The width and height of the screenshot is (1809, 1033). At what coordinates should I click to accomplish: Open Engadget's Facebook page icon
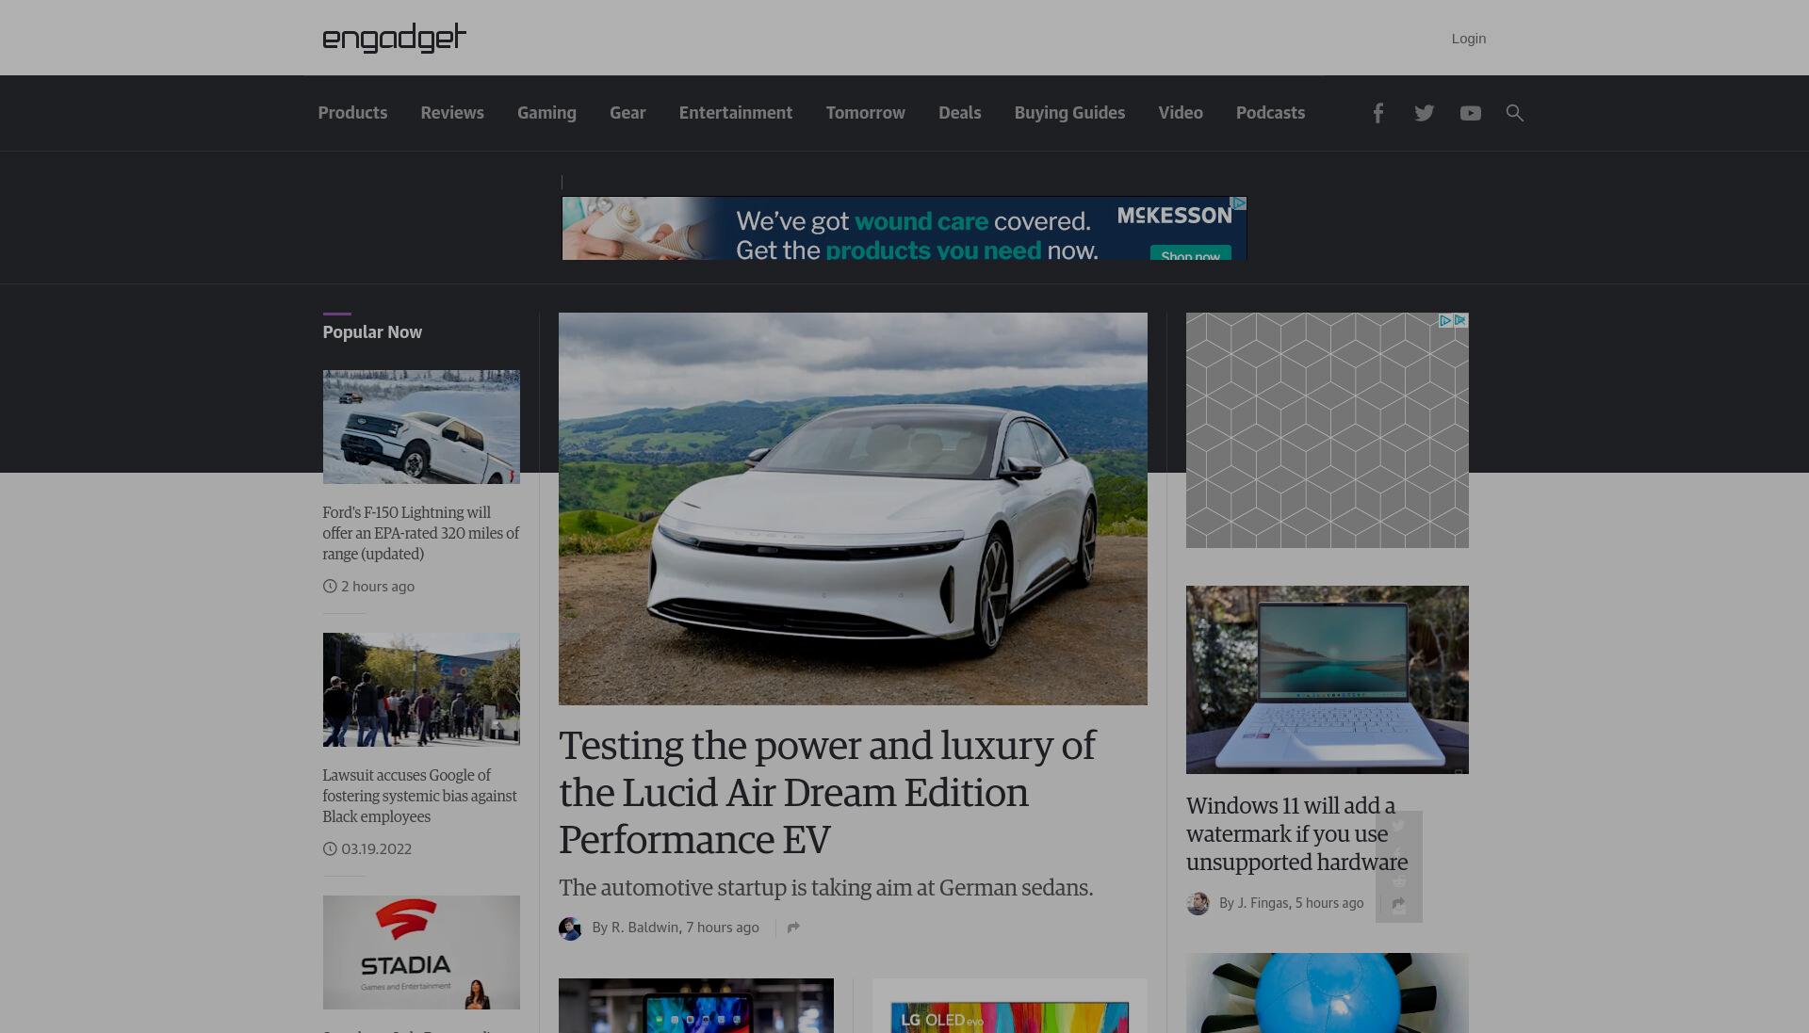point(1377,113)
